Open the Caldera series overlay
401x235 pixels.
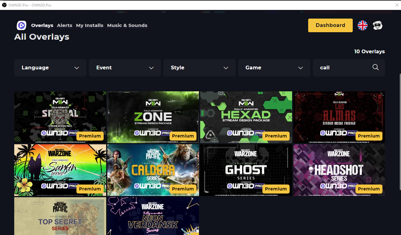[153, 170]
